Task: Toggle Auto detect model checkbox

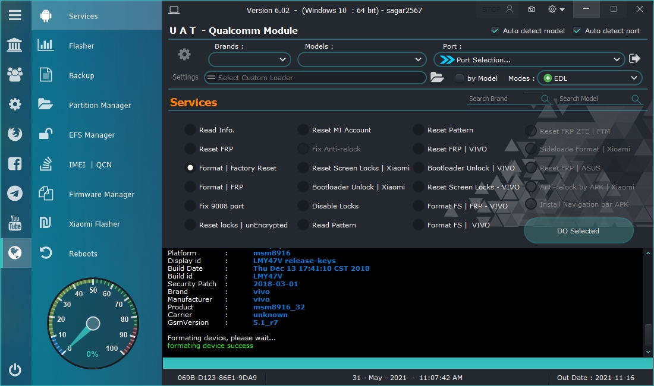Action: coord(495,31)
